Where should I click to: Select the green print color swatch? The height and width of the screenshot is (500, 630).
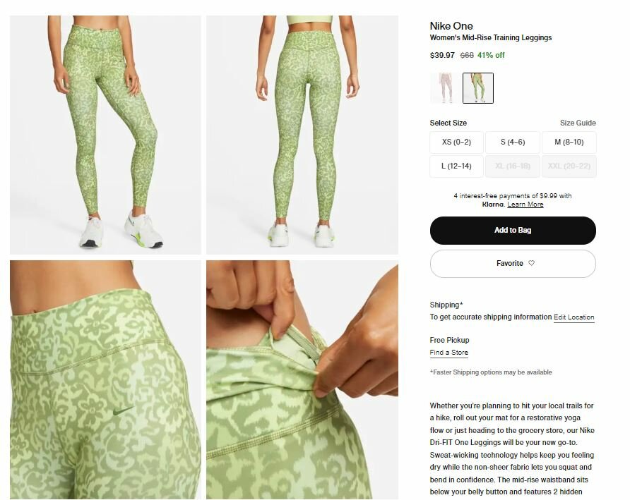tap(477, 88)
